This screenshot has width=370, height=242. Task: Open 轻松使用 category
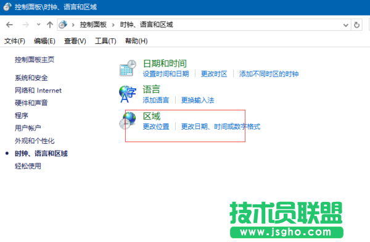click(x=28, y=166)
